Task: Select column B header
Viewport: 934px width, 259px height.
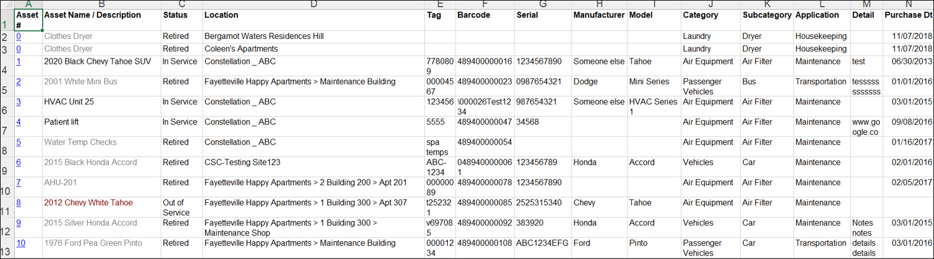Action: pos(102,4)
